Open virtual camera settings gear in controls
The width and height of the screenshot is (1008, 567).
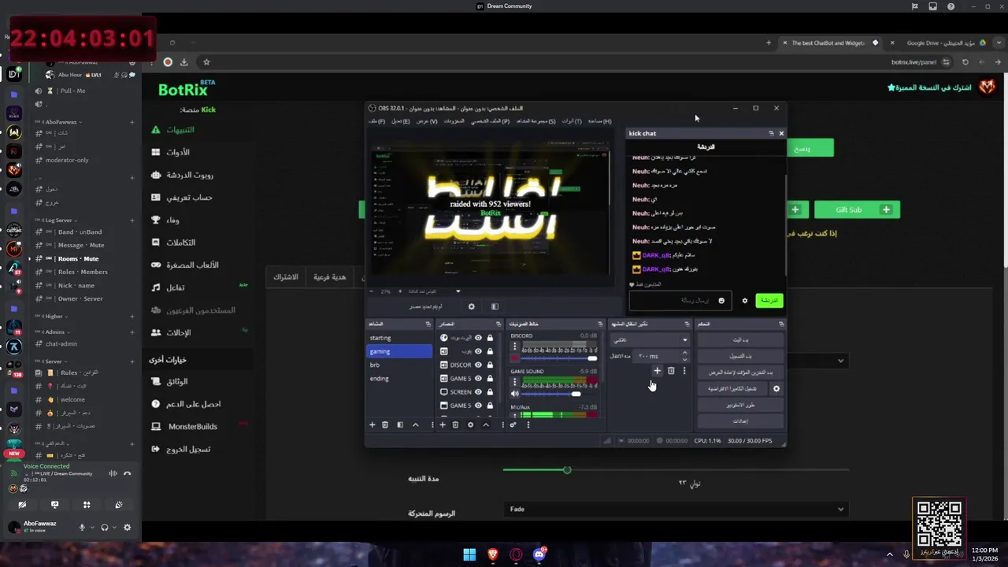[x=776, y=388]
